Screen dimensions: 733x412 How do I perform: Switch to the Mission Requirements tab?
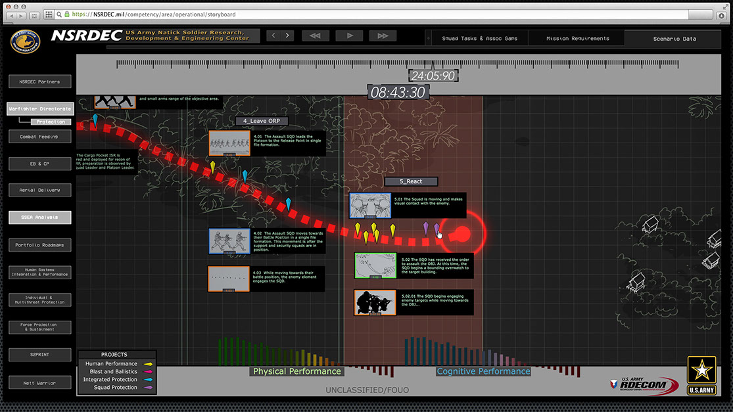577,39
